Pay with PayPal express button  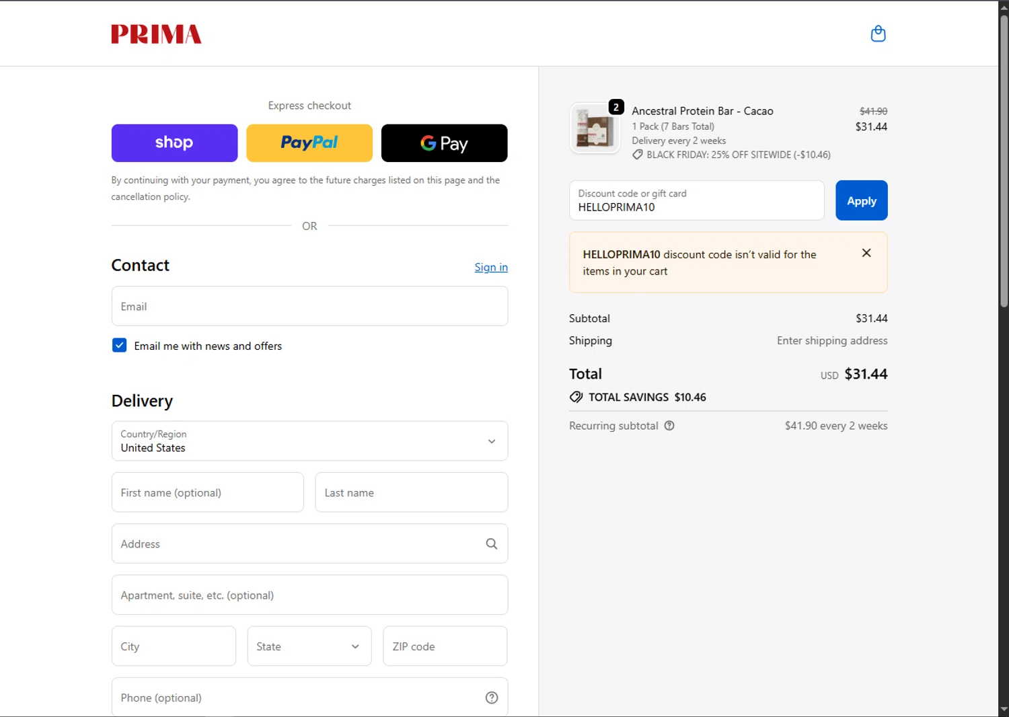click(309, 143)
